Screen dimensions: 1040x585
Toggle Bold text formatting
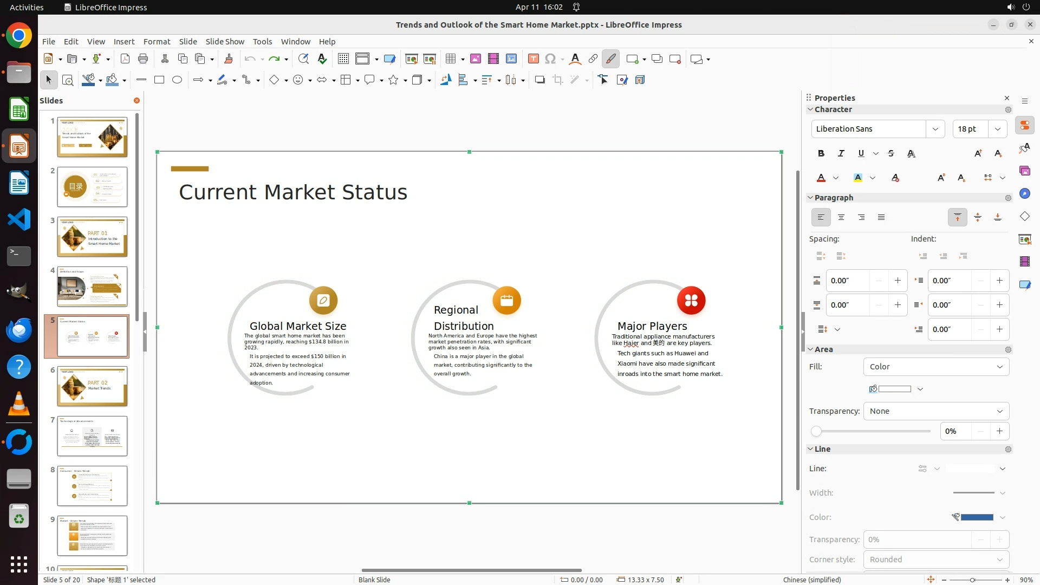pyautogui.click(x=821, y=153)
